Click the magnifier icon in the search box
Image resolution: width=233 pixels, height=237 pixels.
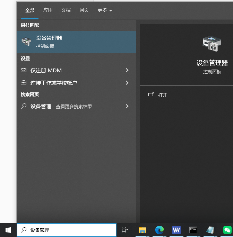click(24, 230)
